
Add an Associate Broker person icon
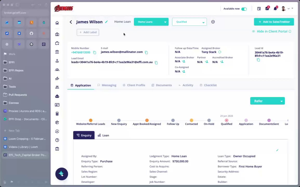point(184,61)
